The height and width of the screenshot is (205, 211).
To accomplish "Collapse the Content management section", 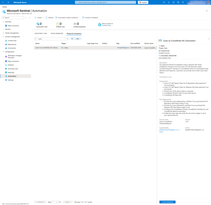I will click(x=3, y=37).
